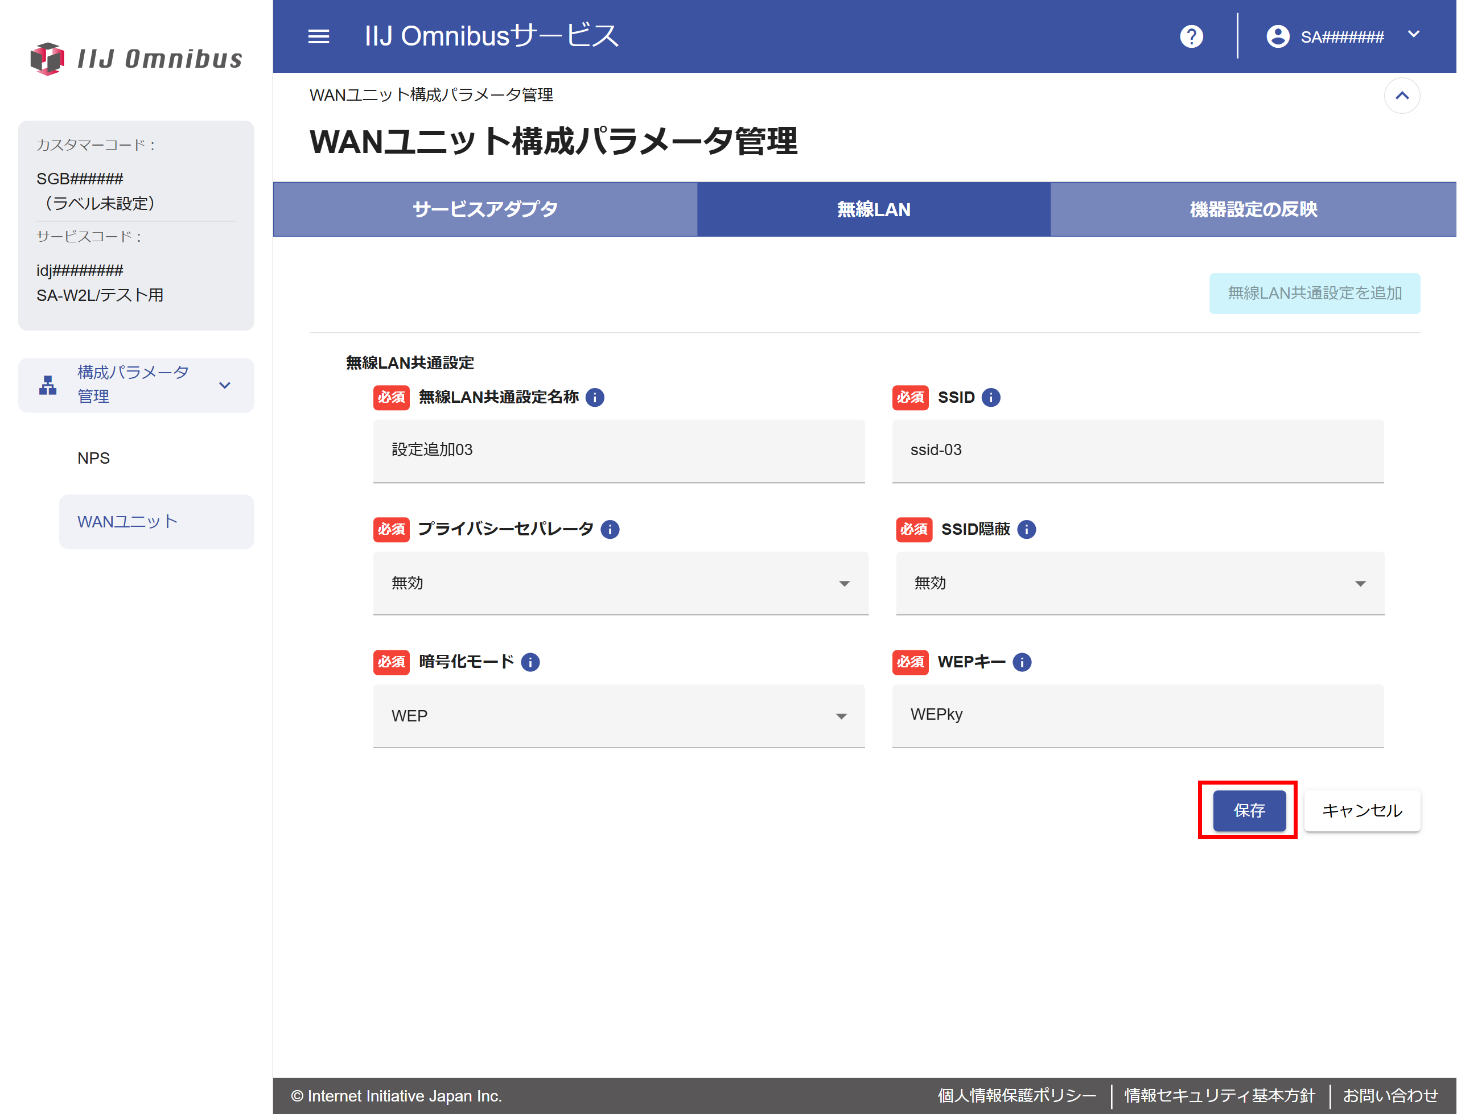The image size is (1457, 1114).
Task: Open the プライバシーセパレータ dropdown
Action: (x=620, y=583)
